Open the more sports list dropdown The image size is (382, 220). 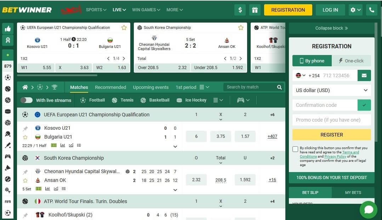(218, 100)
